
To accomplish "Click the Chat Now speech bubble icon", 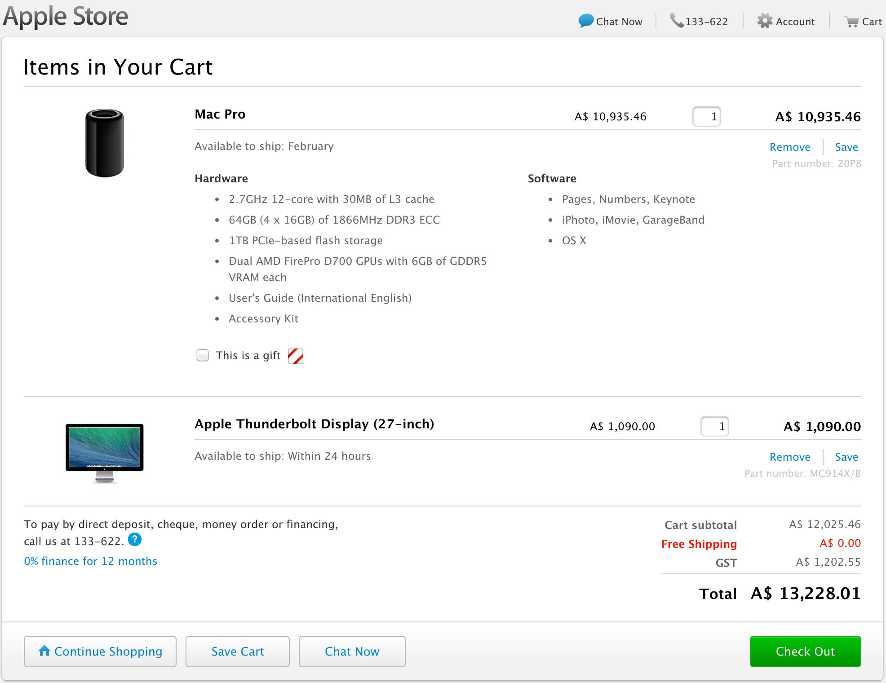I will 586,21.
